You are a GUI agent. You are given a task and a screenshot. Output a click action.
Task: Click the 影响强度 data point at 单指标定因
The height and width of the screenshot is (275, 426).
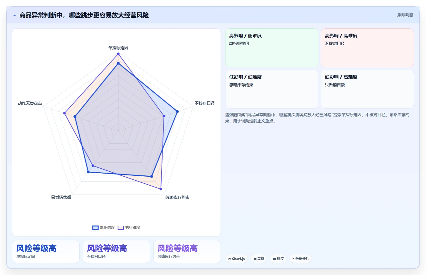click(118, 63)
